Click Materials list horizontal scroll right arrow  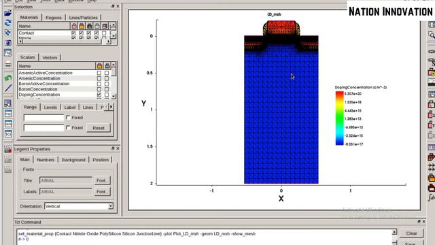[x=108, y=42]
